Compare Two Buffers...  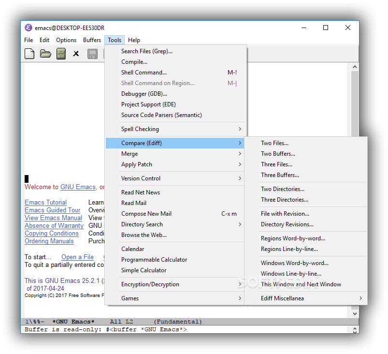pos(306,154)
